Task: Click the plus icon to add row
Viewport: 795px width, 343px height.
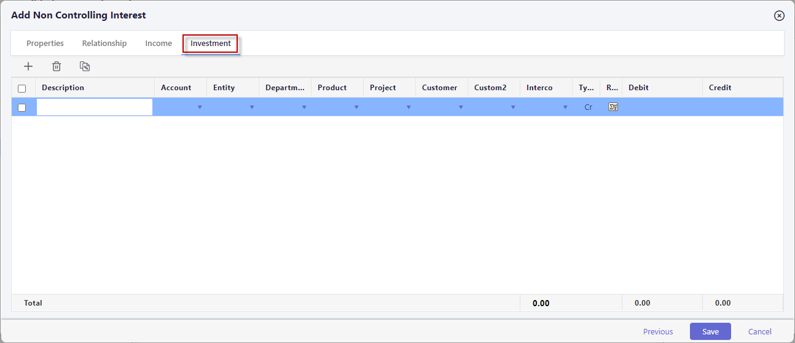Action: point(28,66)
